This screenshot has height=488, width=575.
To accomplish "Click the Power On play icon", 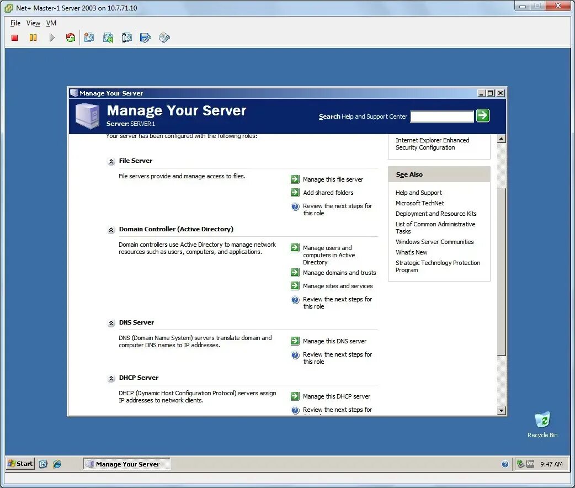I will tap(52, 38).
